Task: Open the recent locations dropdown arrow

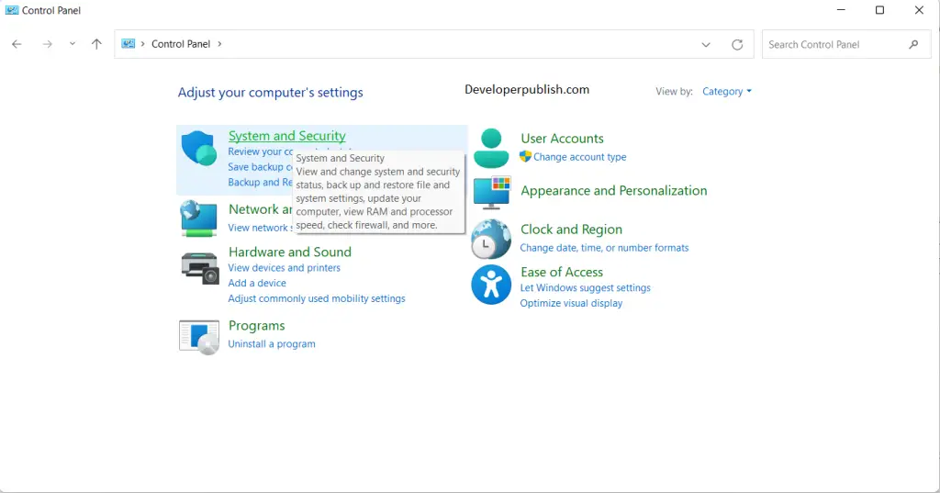Action: point(72,44)
